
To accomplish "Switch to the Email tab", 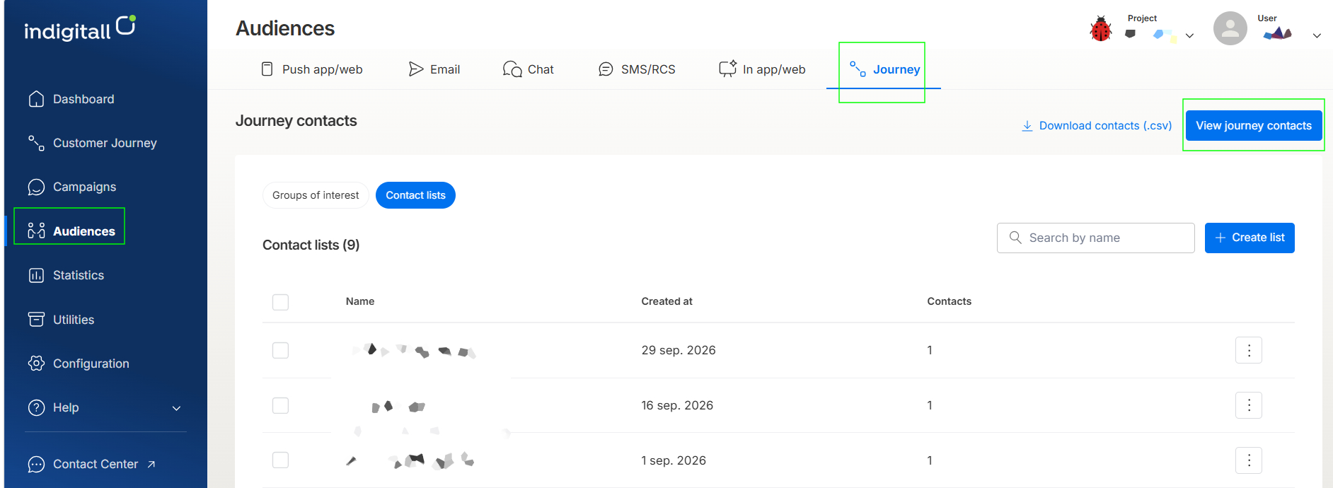I will 434,69.
